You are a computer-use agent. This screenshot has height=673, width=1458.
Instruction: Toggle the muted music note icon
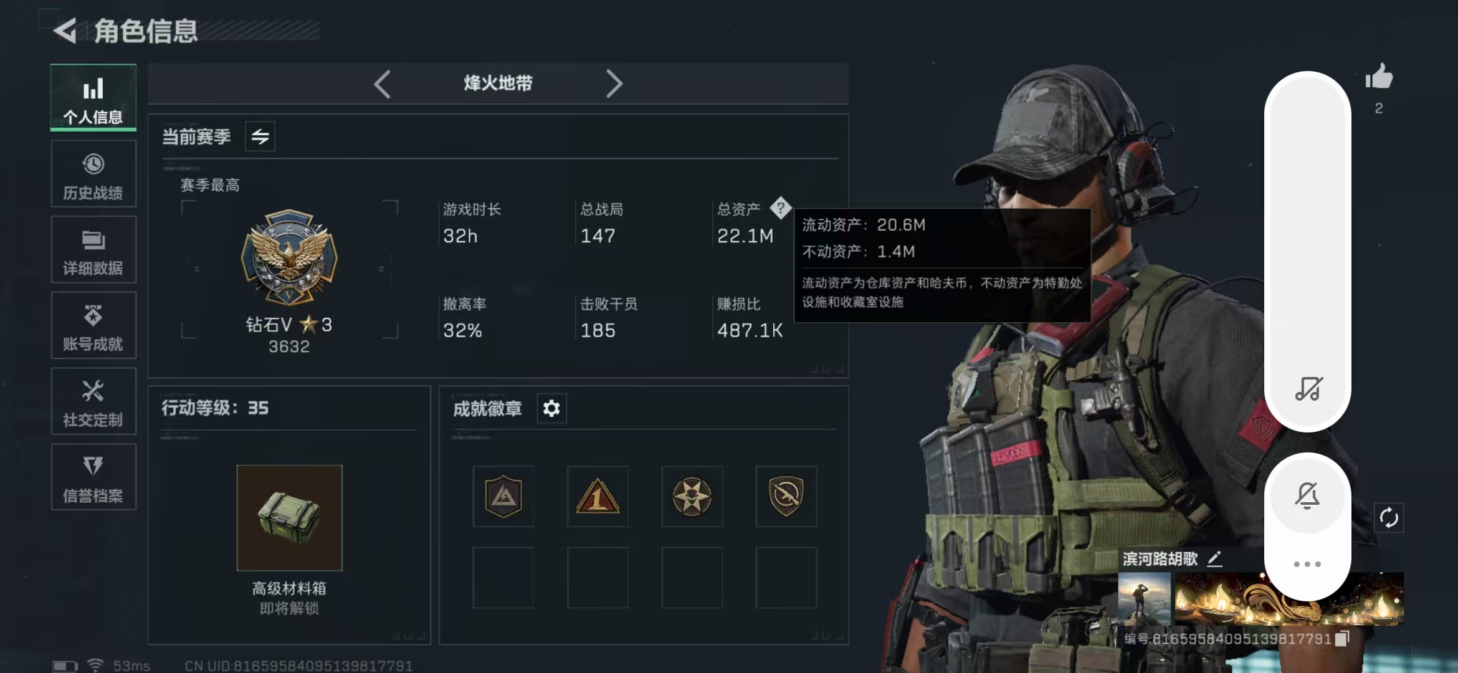coord(1308,389)
